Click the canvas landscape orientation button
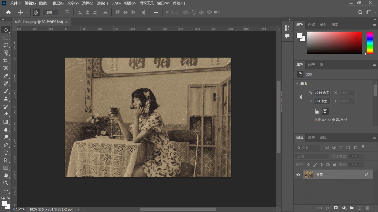378x212 pixels. pos(325,111)
